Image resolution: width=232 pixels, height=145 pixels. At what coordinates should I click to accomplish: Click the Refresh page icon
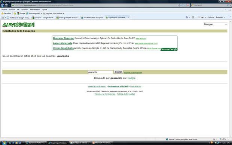184,5
